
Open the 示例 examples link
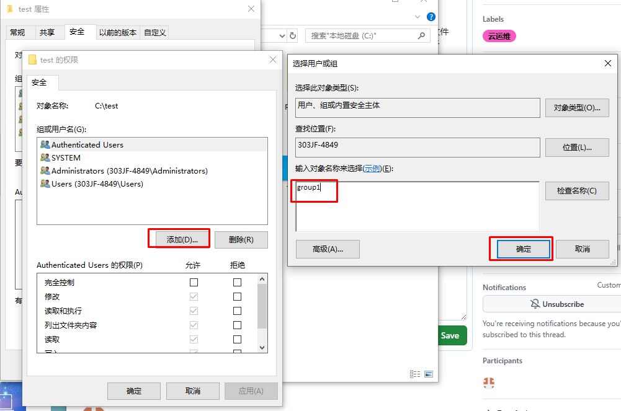pos(372,169)
